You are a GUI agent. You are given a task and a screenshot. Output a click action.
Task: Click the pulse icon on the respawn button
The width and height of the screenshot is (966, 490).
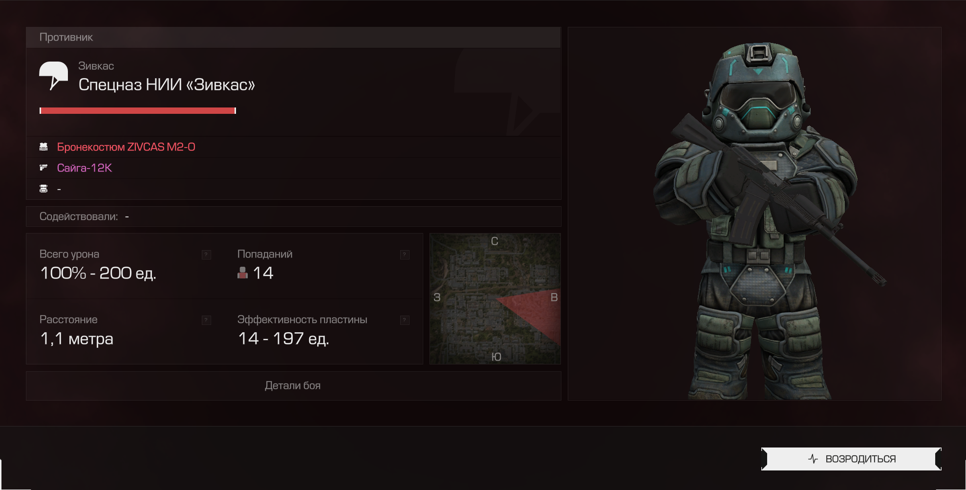pyautogui.click(x=813, y=459)
